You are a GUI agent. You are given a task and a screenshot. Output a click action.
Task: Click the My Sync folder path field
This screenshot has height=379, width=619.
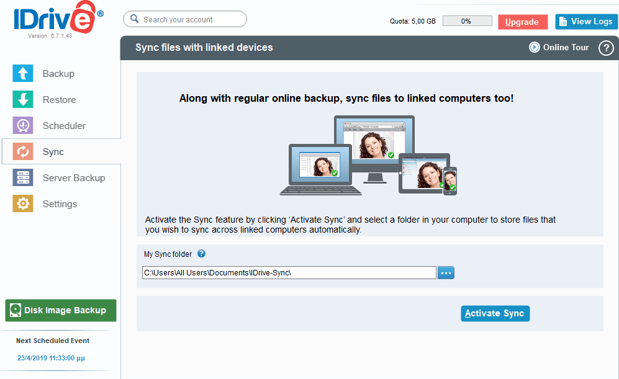[289, 273]
